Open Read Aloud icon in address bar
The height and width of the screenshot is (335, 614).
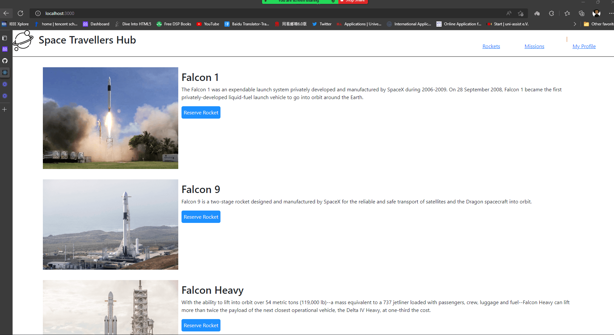tap(508, 13)
